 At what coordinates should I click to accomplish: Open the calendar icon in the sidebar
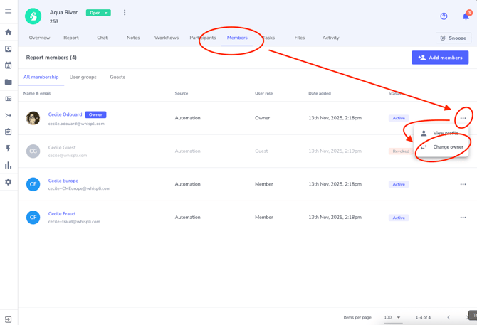click(x=9, y=65)
